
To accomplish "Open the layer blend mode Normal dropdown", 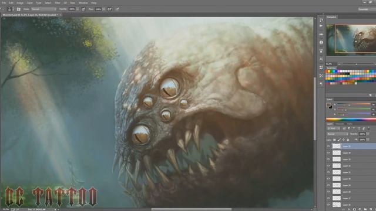I will click(337, 134).
